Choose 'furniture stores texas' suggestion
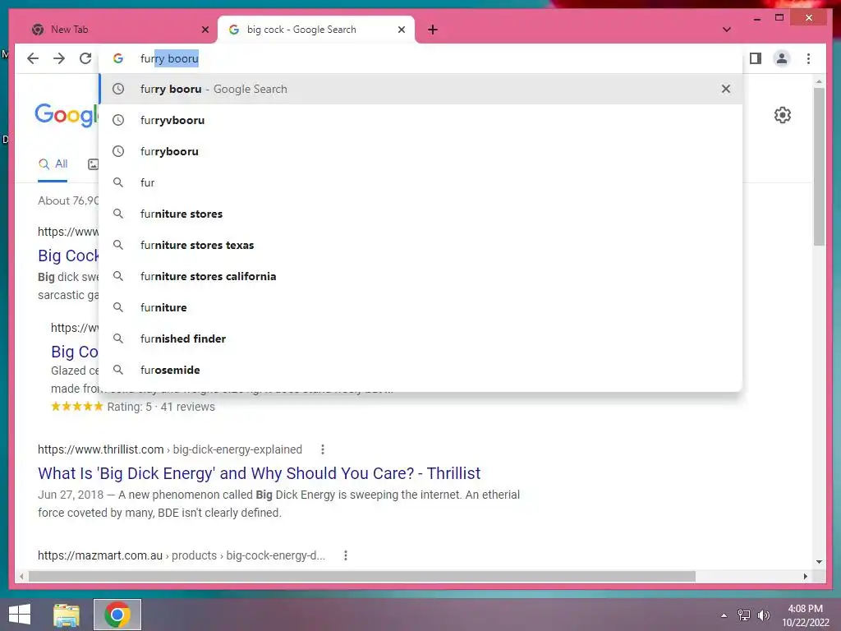The width and height of the screenshot is (841, 631). point(420,245)
